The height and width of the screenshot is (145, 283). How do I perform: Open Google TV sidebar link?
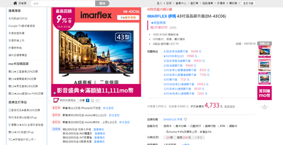click(x=22, y=26)
